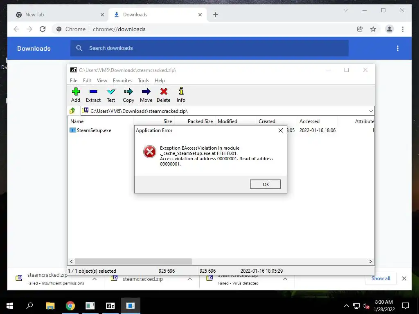Screen dimensions: 419x314
Task: Share this page icon in Chrome
Action: 360,29
